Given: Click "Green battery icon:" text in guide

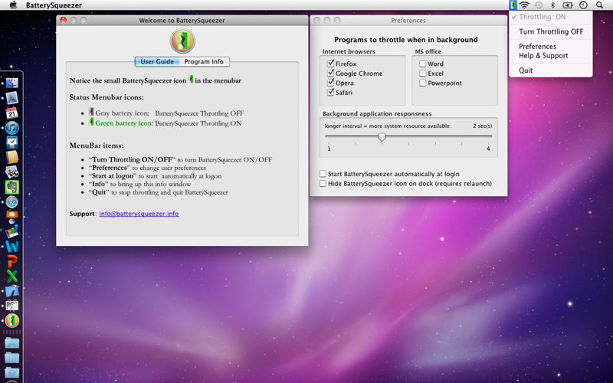Looking at the screenshot, I should [124, 123].
